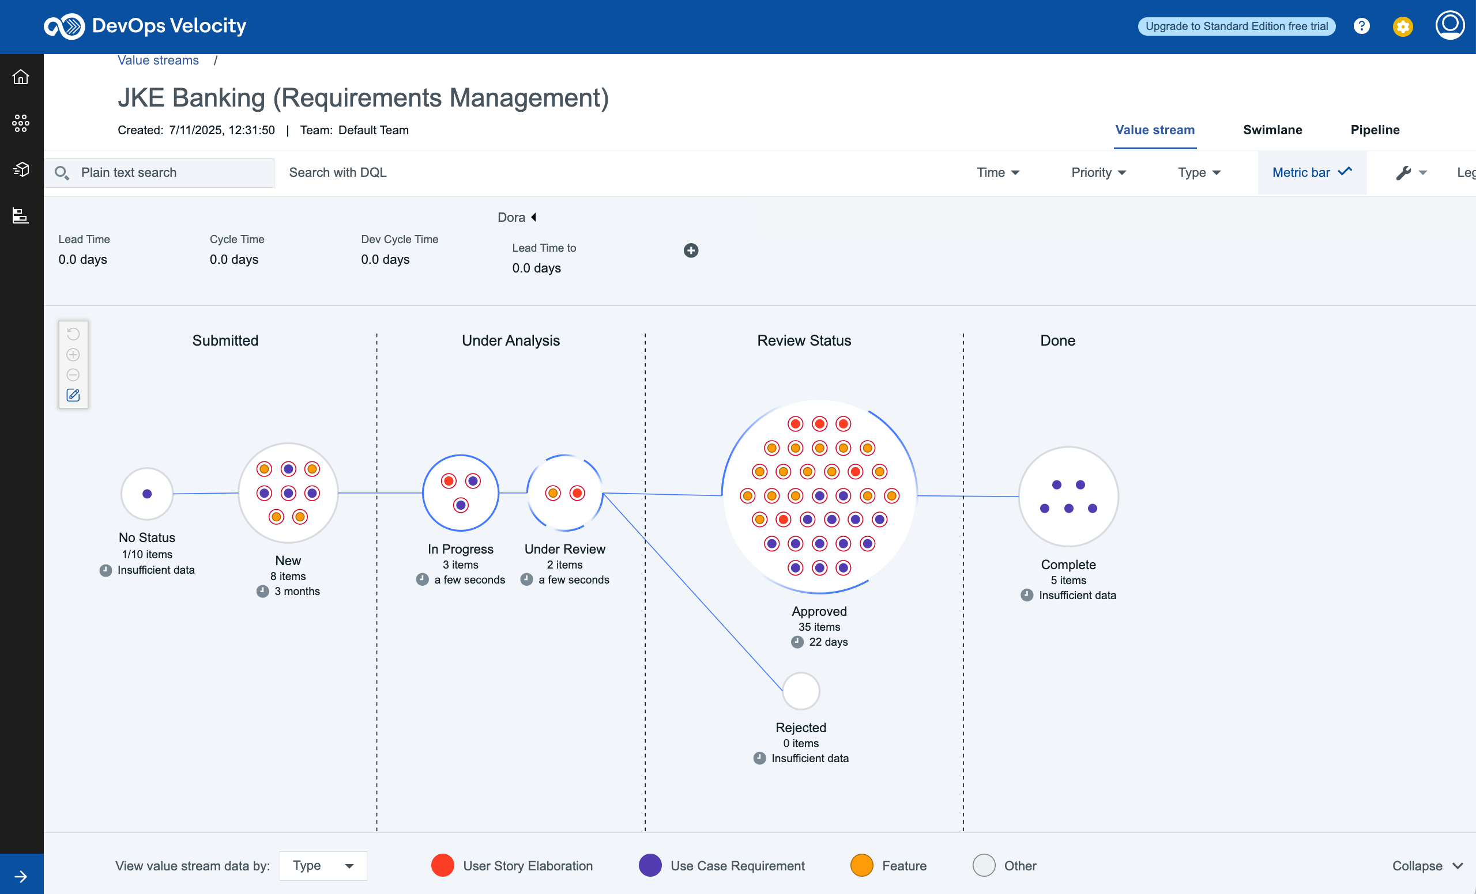Click Upgrade to Standard Edition free trial
Viewport: 1476px width, 894px height.
click(x=1236, y=26)
